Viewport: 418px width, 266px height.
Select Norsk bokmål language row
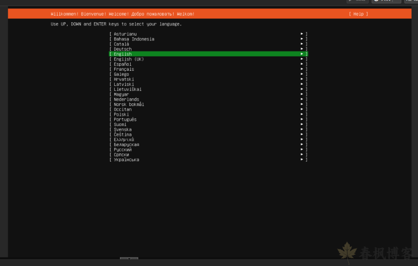(209, 105)
